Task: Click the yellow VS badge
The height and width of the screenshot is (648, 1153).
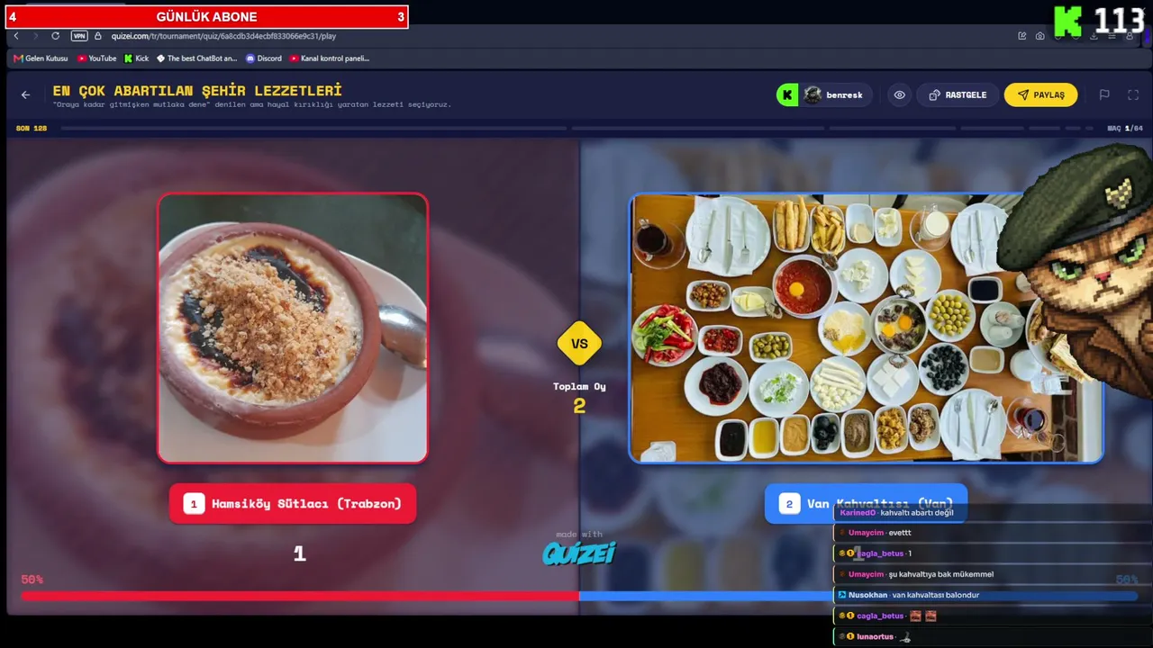Action: 579,343
